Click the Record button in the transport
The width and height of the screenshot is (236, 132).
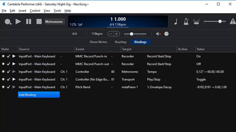point(8,22)
